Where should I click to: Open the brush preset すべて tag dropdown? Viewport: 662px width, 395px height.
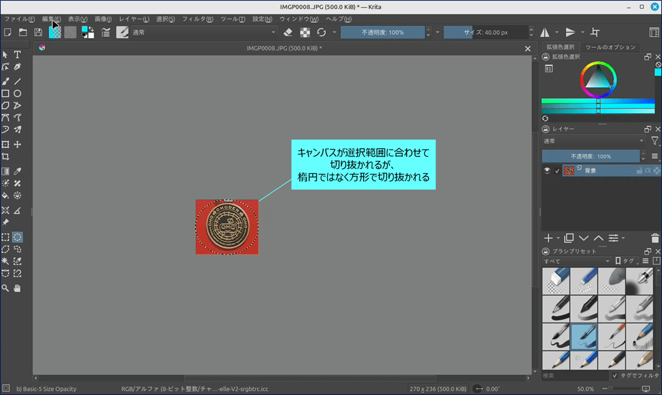tap(577, 261)
